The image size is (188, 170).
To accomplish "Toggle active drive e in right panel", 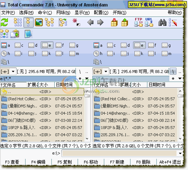I will 139,45.
